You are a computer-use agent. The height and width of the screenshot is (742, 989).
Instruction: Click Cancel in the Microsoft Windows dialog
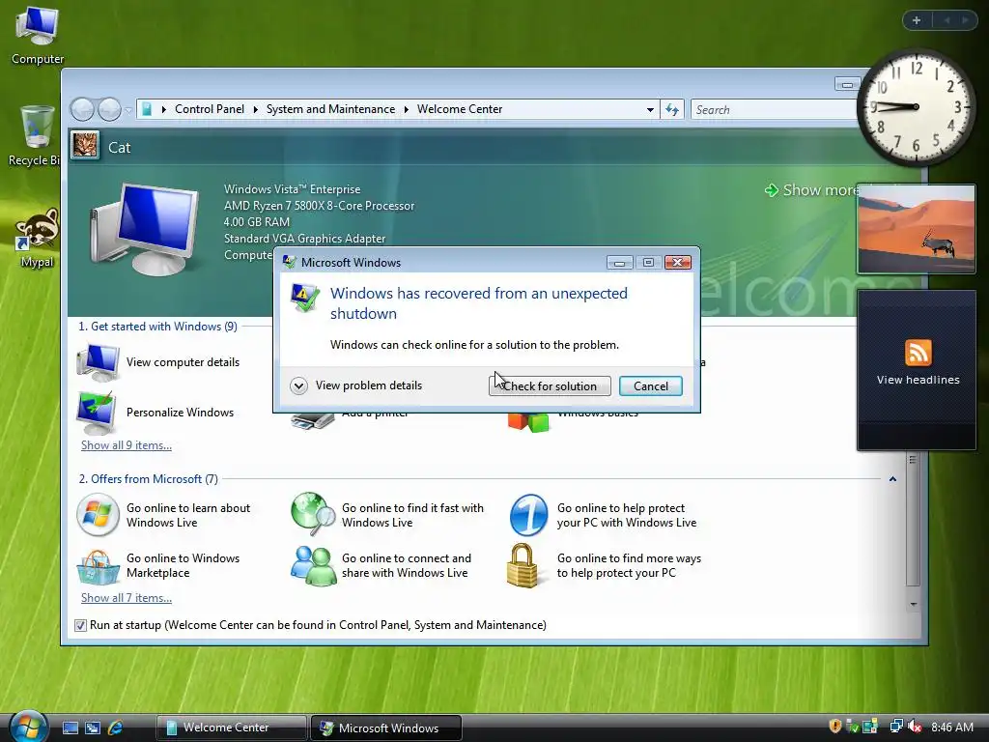[x=650, y=386]
